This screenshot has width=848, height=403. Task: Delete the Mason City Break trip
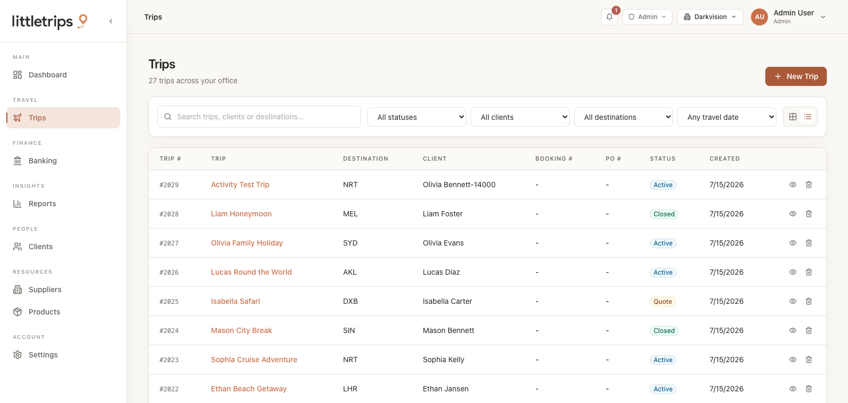[x=809, y=330]
